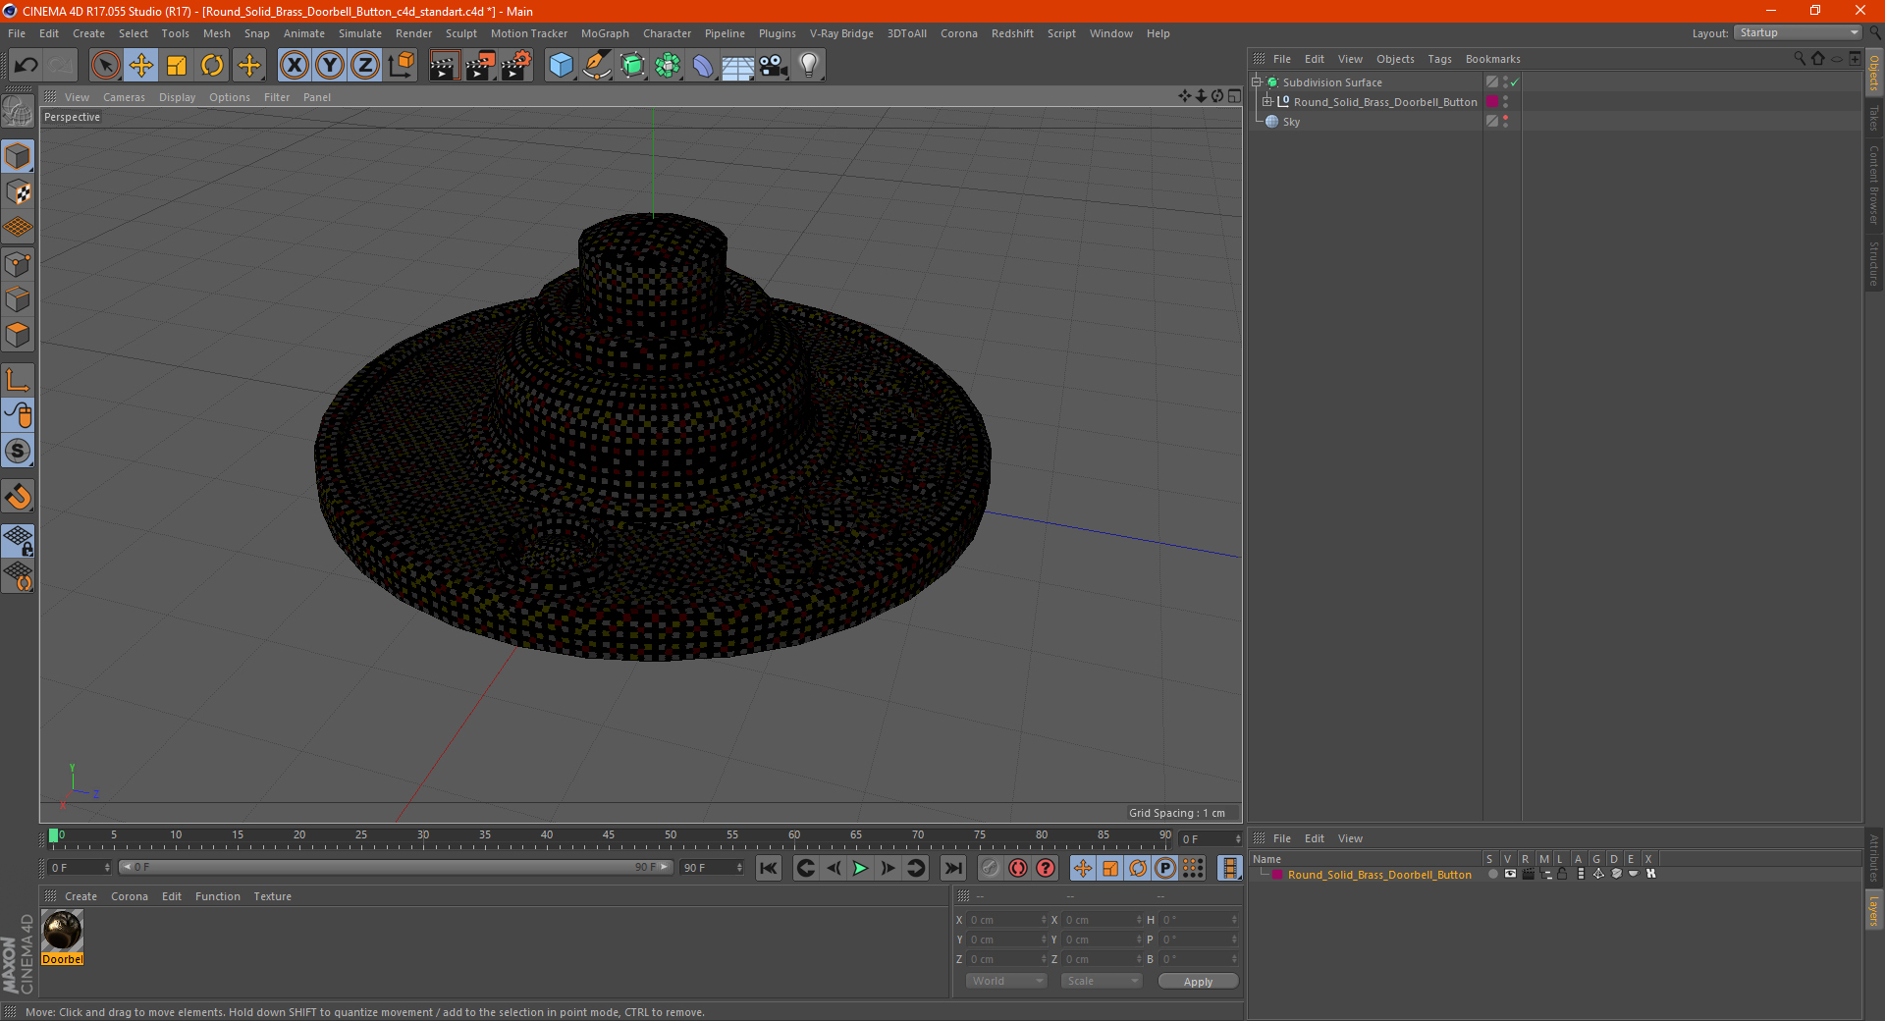Image resolution: width=1885 pixels, height=1021 pixels.
Task: Add a Cube primitive object
Action: (x=561, y=66)
